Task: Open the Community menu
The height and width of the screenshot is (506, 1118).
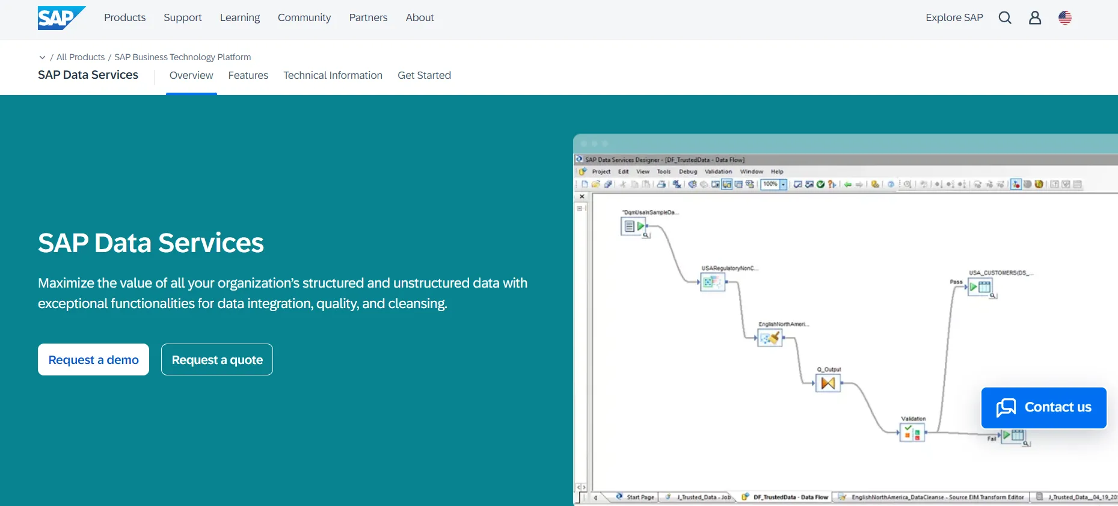Action: (304, 17)
